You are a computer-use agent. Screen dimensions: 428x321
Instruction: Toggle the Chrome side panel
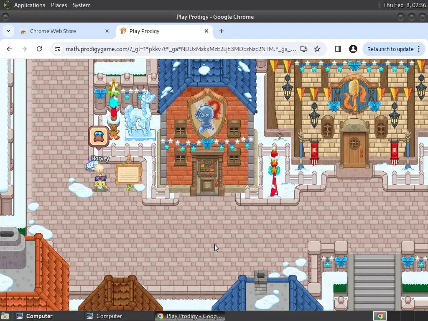coord(338,49)
